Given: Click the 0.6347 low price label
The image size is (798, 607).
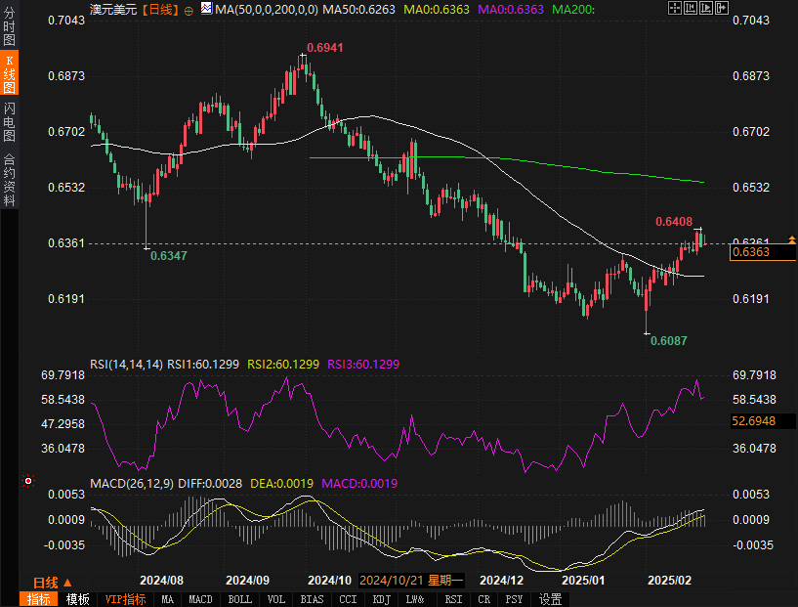Looking at the screenshot, I should tap(168, 256).
